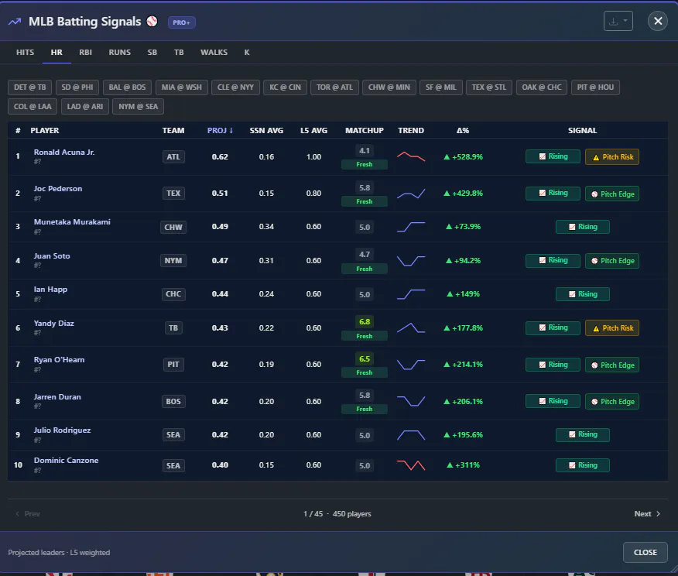Select the KC @ CIN matchup chip
The image size is (678, 576).
[x=286, y=87]
